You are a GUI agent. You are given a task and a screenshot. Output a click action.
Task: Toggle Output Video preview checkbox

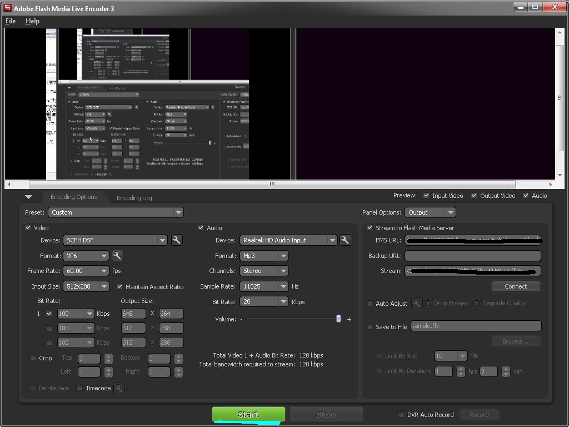coord(474,195)
